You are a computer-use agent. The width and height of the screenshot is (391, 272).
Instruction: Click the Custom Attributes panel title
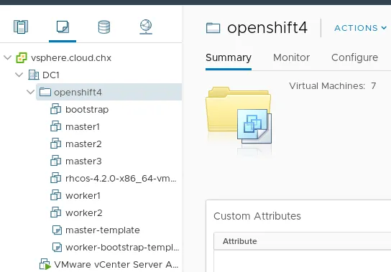[257, 216]
